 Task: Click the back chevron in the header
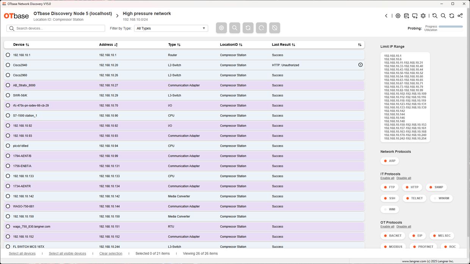pos(386,16)
